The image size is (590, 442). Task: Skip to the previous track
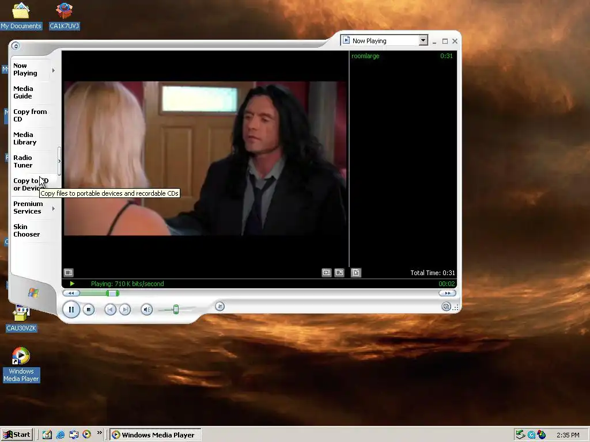click(x=110, y=309)
